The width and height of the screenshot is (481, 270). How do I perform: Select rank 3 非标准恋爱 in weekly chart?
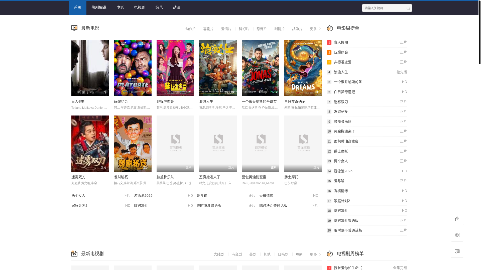click(367, 62)
